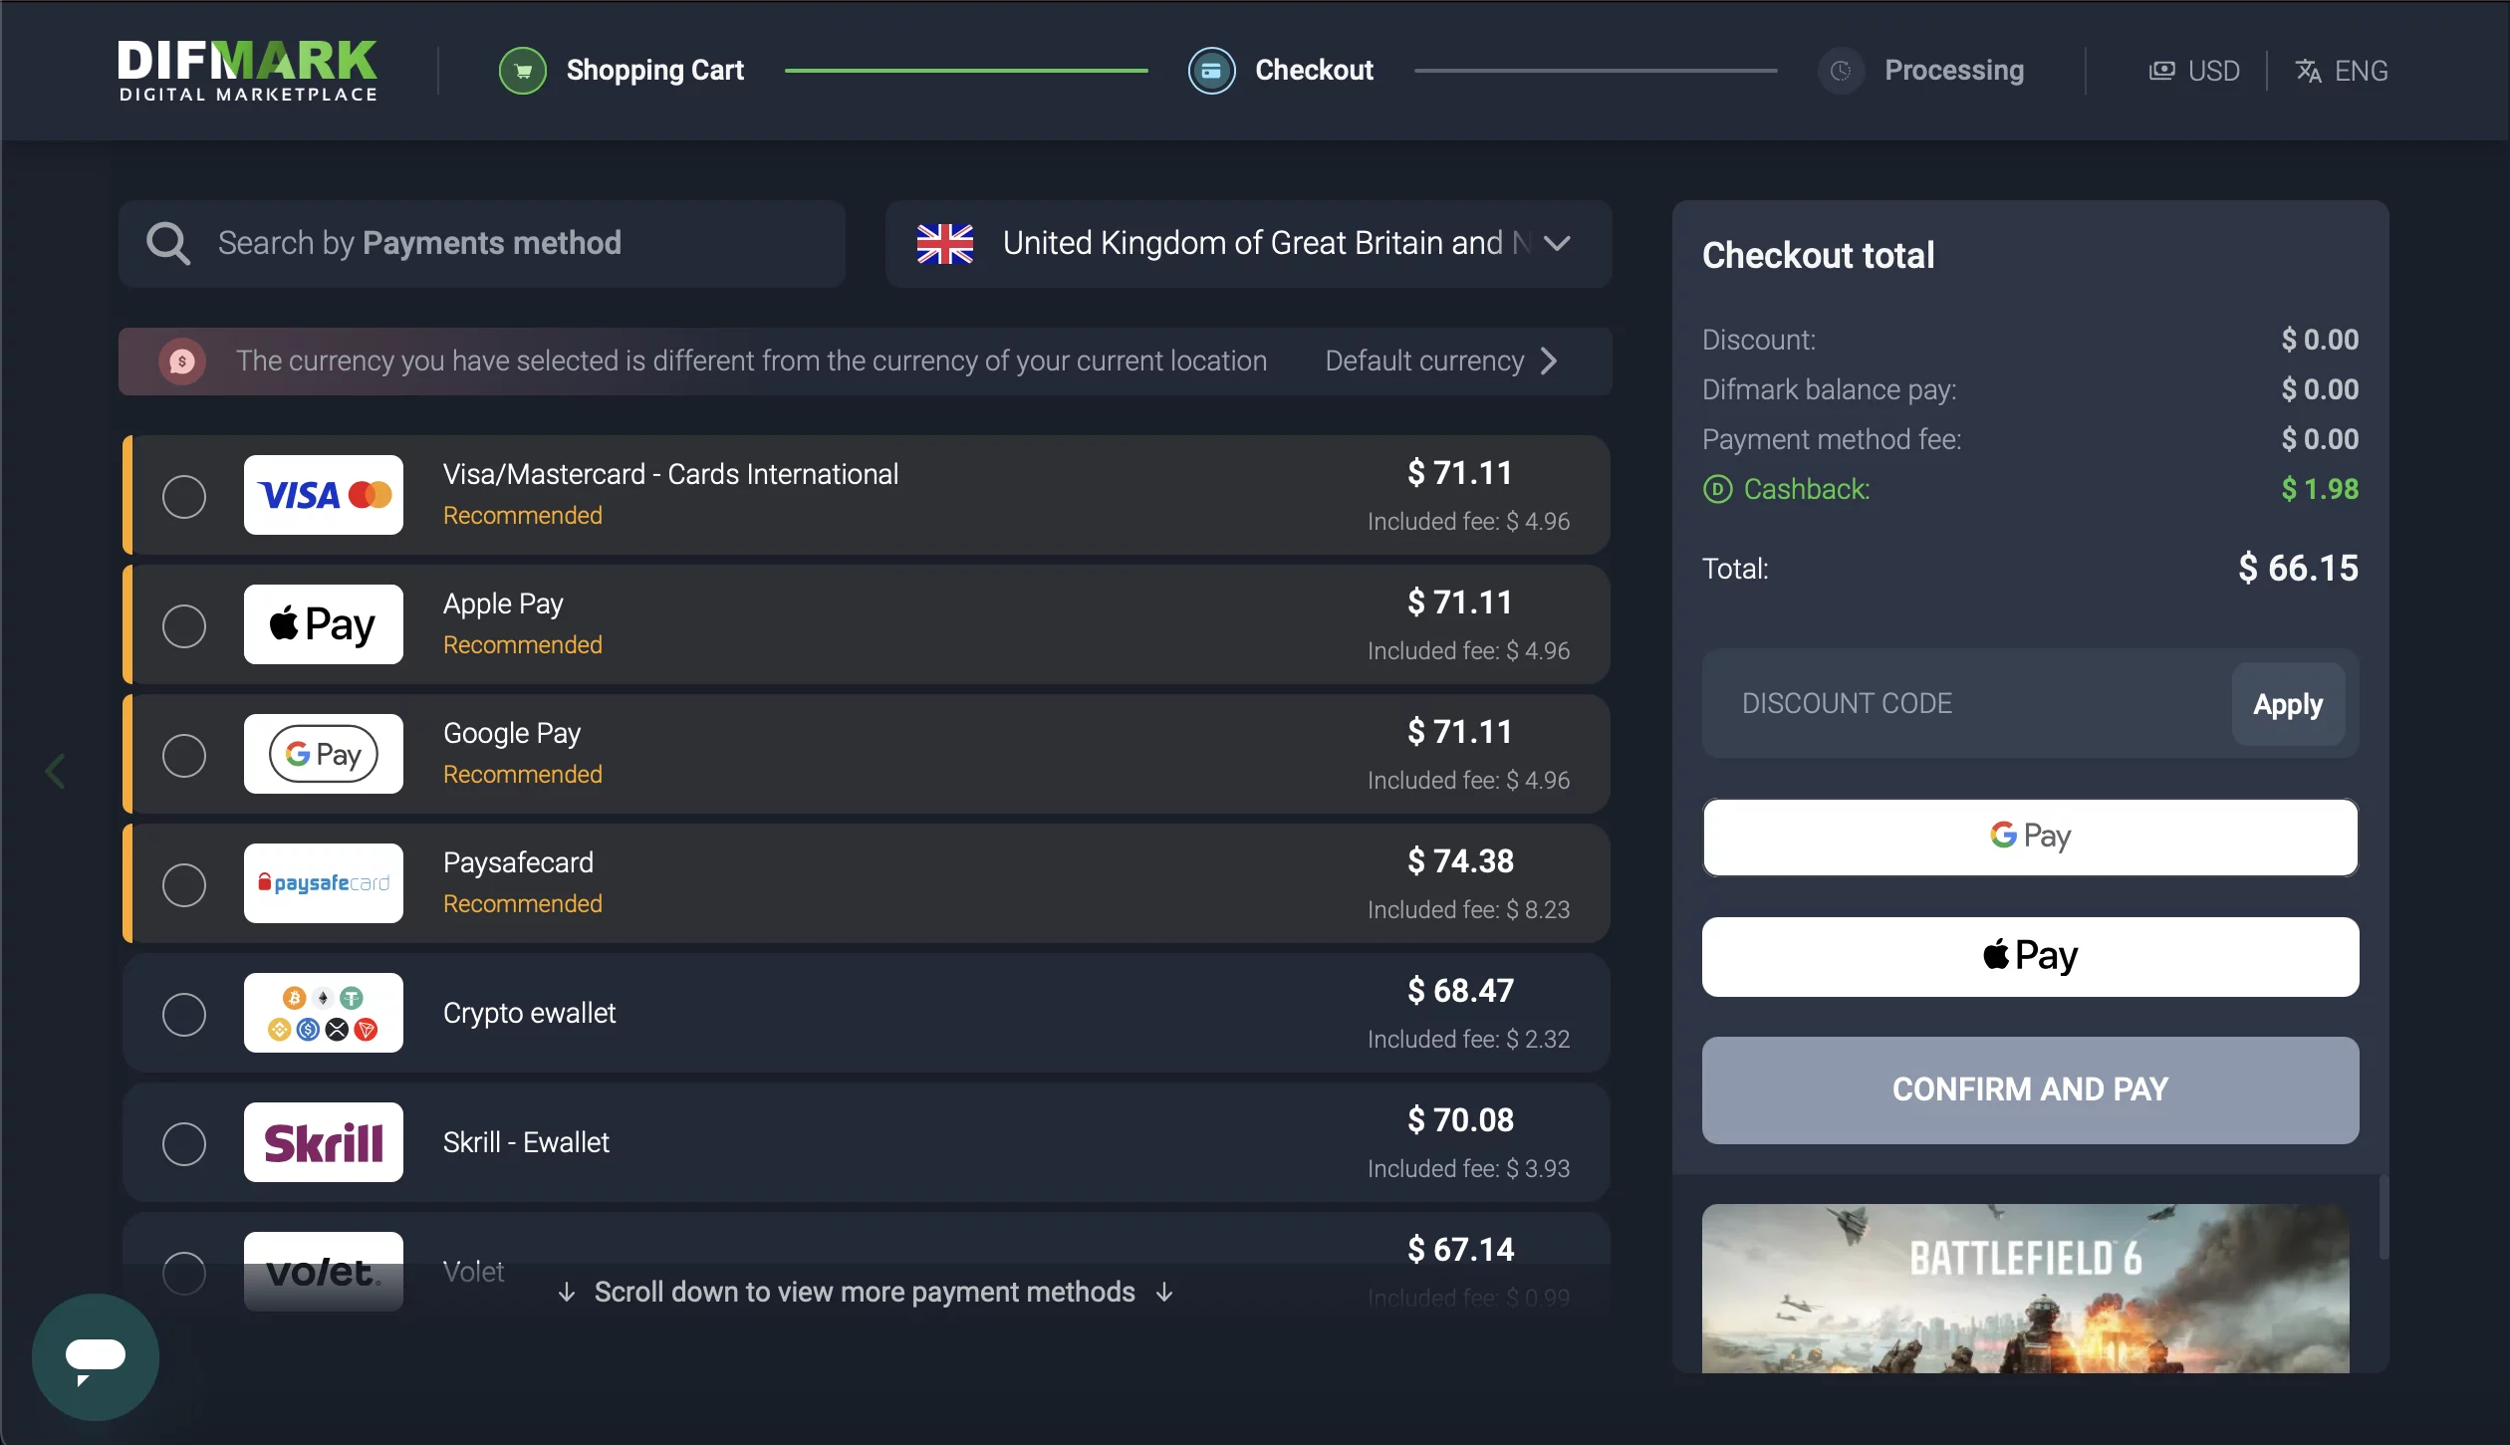The height and width of the screenshot is (1445, 2510).
Task: Click the search magnifier icon
Action: (x=167, y=243)
